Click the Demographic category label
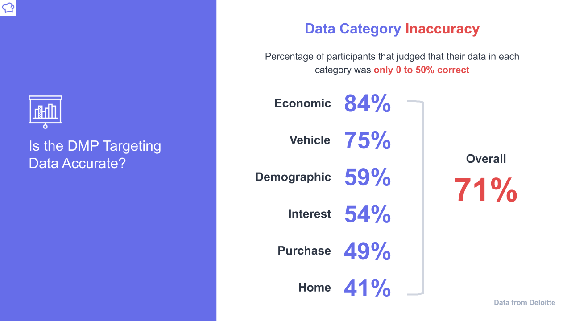 pos(293,177)
